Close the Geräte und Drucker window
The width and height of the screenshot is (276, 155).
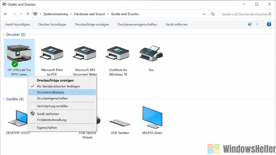click(x=269, y=4)
